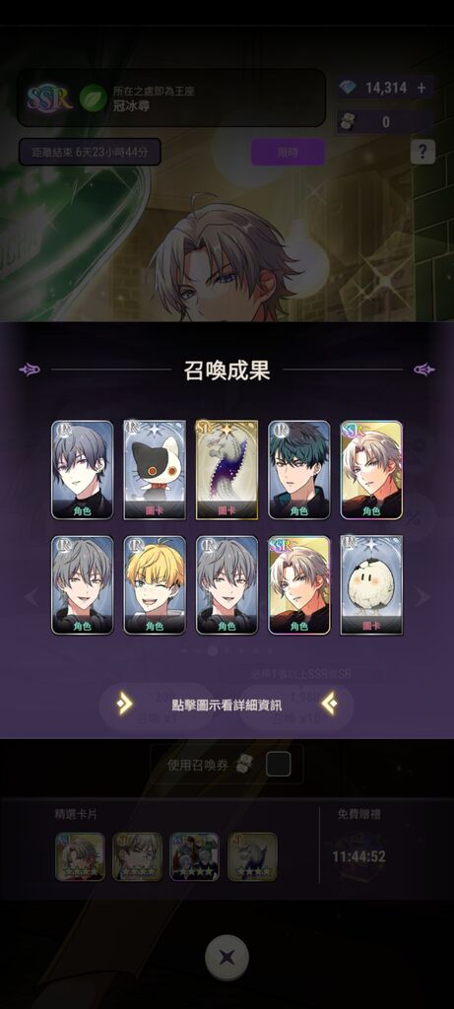
Task: View the first-row SSR character card
Action: coord(371,470)
